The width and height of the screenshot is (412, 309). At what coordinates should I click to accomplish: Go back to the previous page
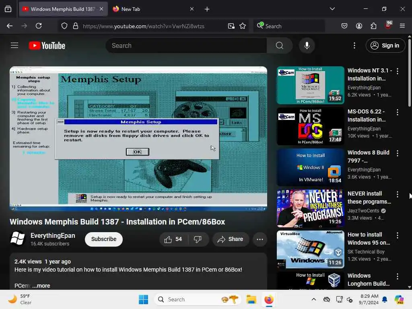click(x=10, y=26)
